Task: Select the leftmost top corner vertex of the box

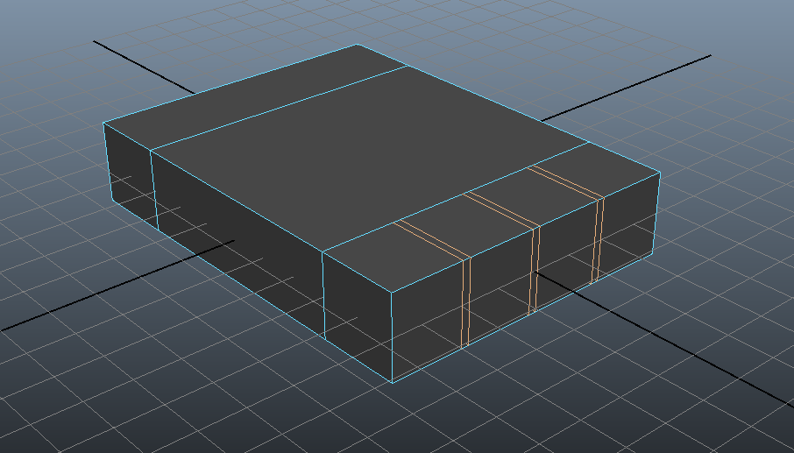Action: point(103,124)
